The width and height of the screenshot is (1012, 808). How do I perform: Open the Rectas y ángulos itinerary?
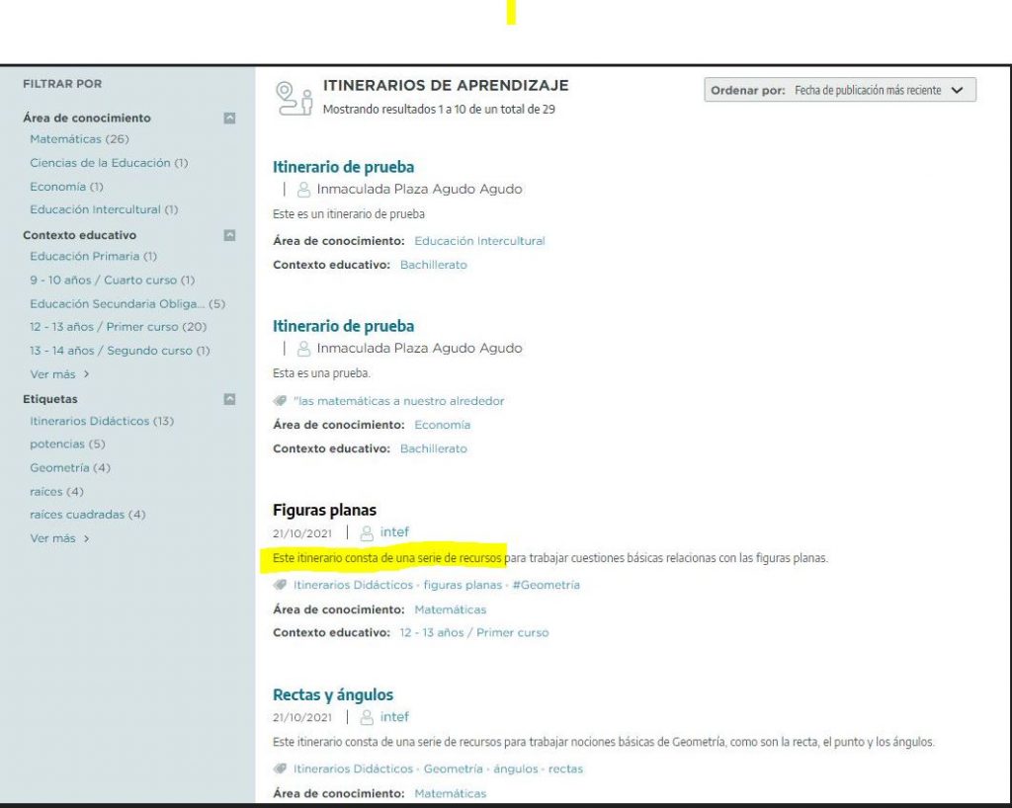point(333,694)
